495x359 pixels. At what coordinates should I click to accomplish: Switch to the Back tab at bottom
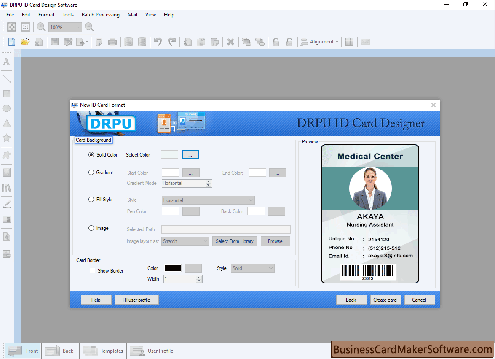click(60, 351)
